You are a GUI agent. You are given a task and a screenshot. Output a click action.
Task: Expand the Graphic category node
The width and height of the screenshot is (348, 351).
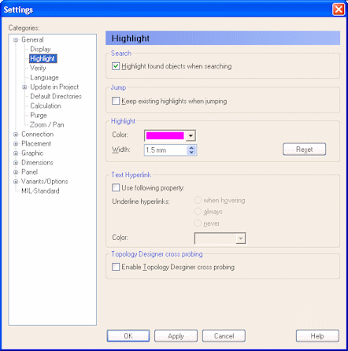tap(16, 153)
